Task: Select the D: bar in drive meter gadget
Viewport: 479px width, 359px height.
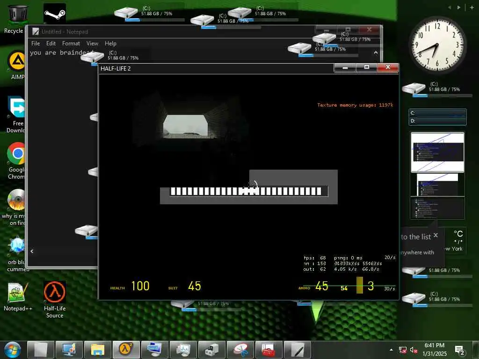Action: point(438,121)
